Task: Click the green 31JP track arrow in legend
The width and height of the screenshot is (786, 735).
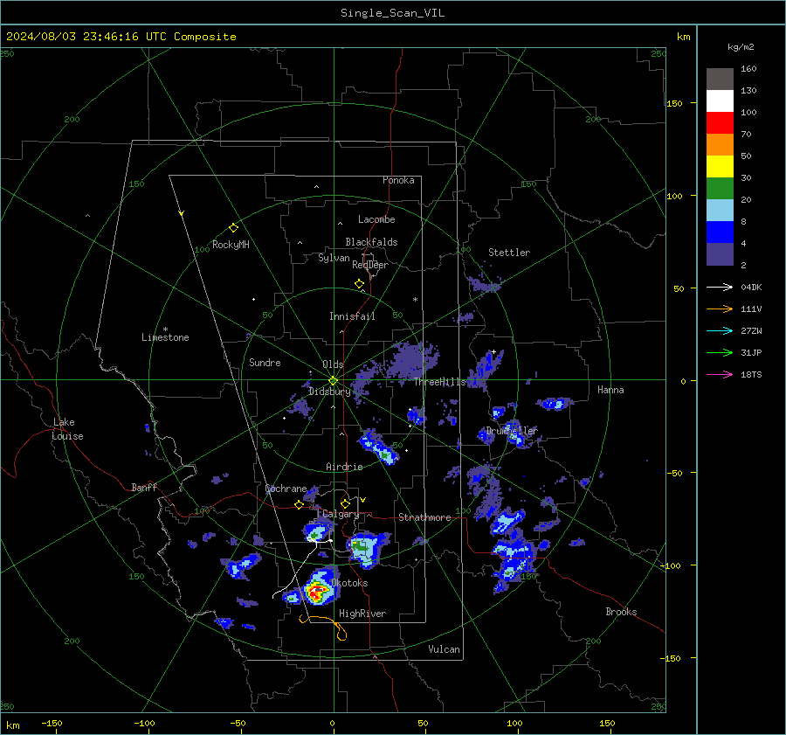Action: pos(720,353)
